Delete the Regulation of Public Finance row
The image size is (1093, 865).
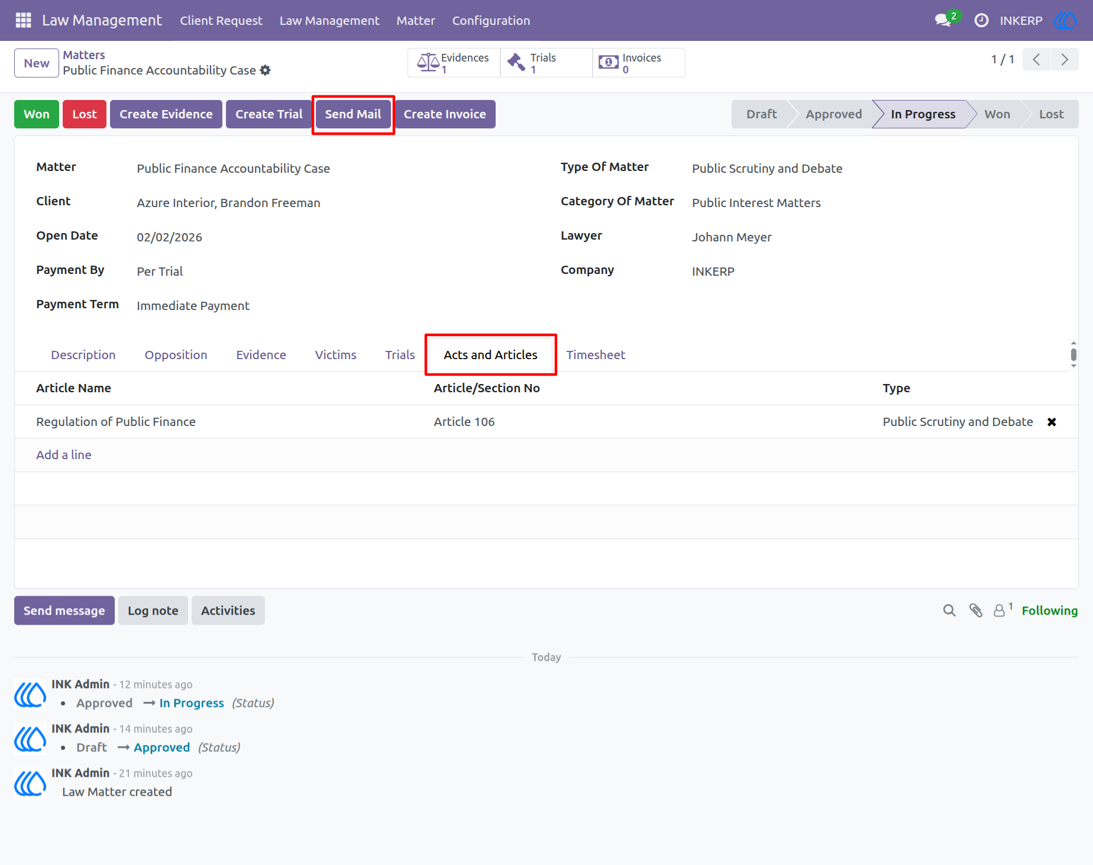click(1052, 422)
